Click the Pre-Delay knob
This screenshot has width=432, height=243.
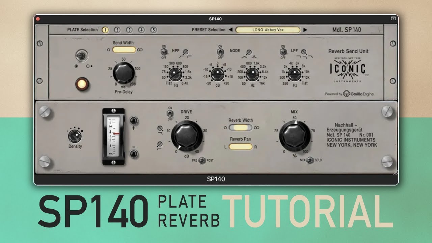[x=123, y=73]
